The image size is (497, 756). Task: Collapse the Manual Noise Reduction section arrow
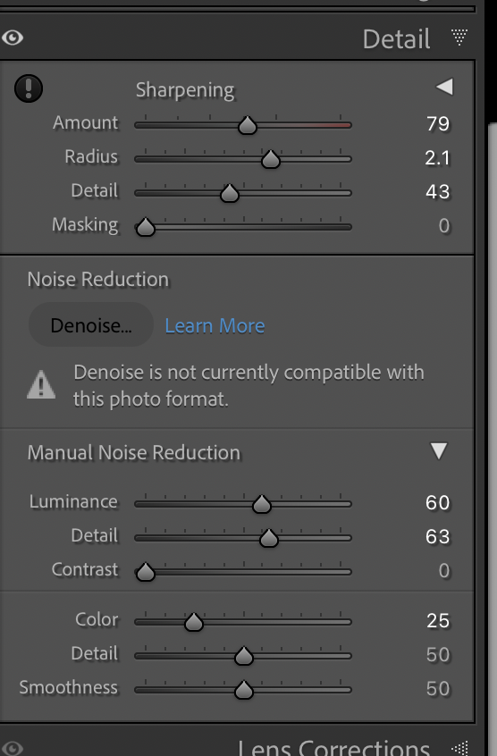439,451
